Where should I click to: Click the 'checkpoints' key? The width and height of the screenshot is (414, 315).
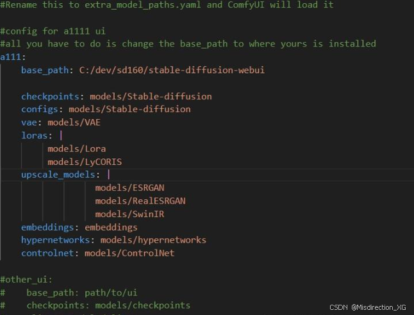tap(50, 97)
